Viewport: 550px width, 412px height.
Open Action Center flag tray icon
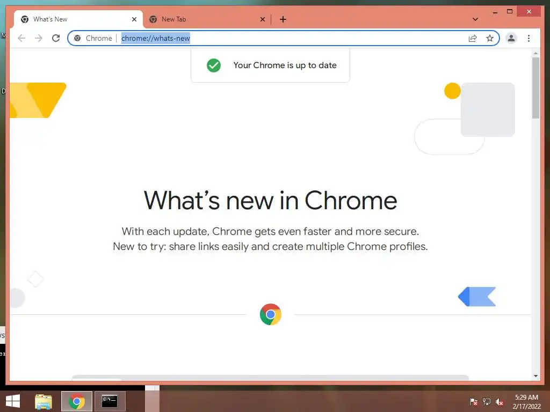(473, 402)
